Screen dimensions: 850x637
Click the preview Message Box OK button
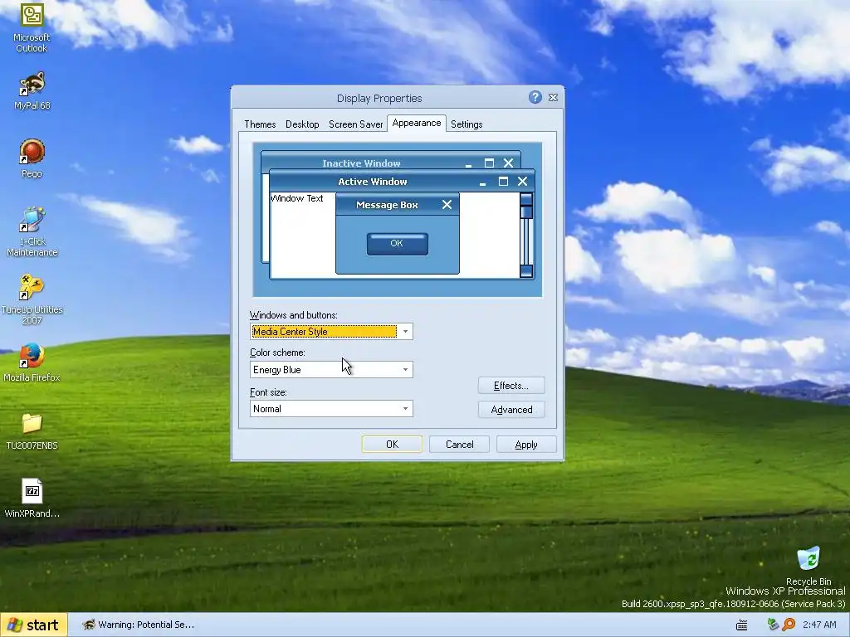pos(398,244)
